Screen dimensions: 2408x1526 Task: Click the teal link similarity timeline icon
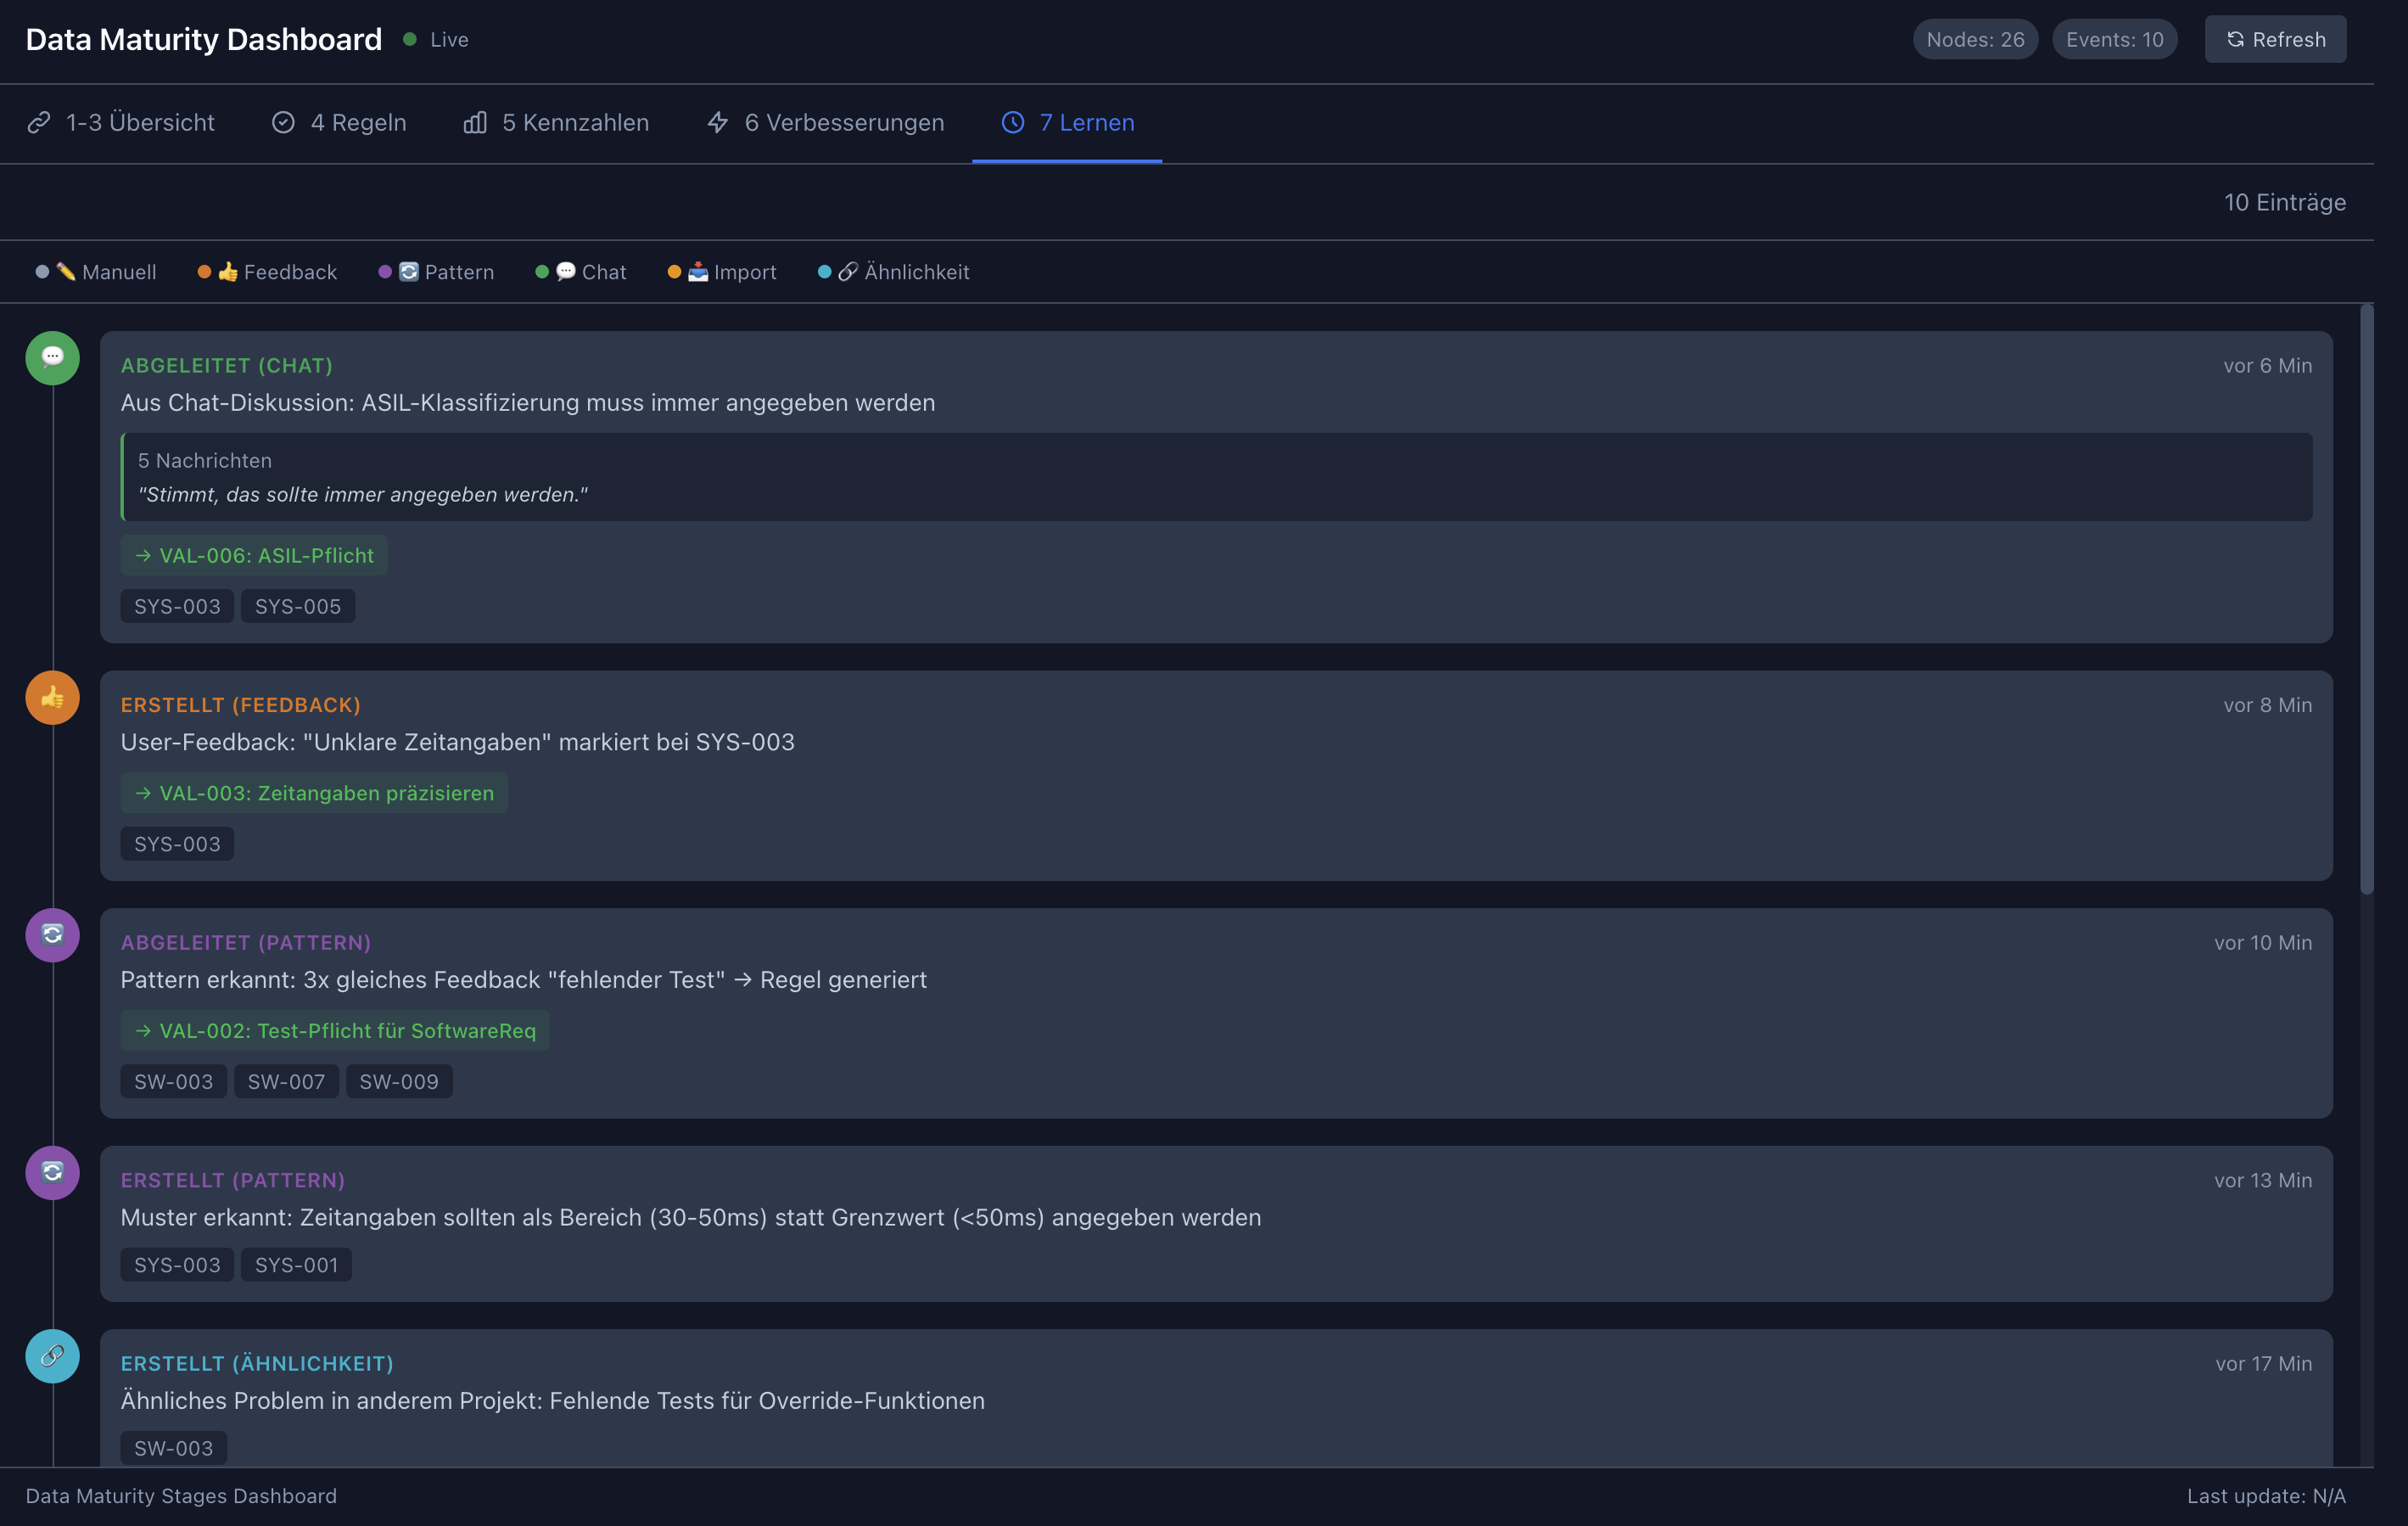(x=52, y=1356)
